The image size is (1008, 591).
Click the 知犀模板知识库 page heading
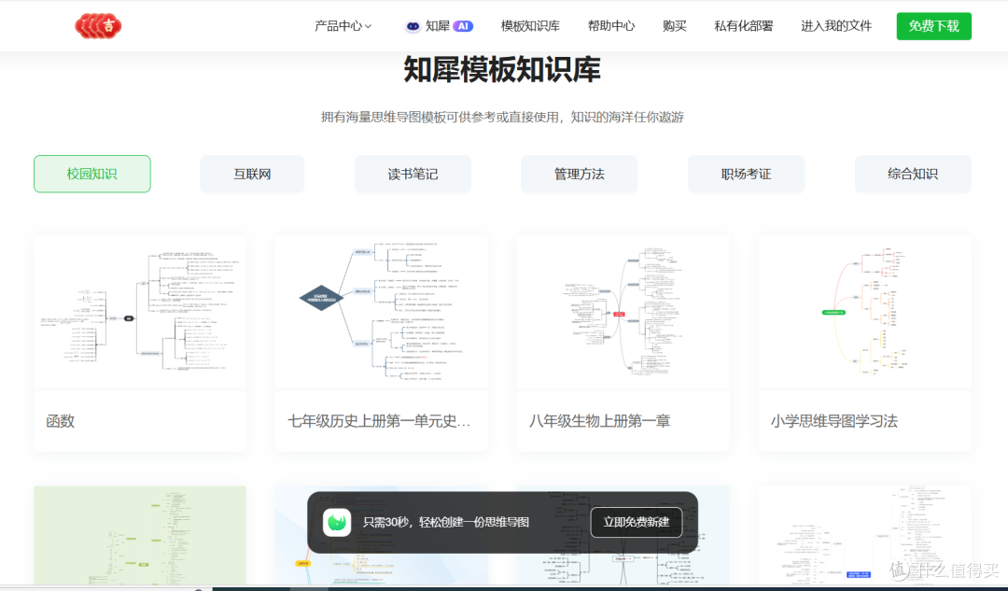pyautogui.click(x=502, y=69)
